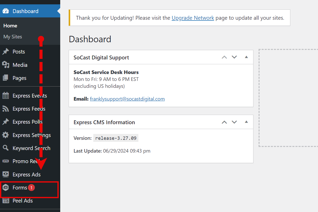The height and width of the screenshot is (212, 318).
Task: Click the Express Polls pin icon
Action: [x=6, y=122]
